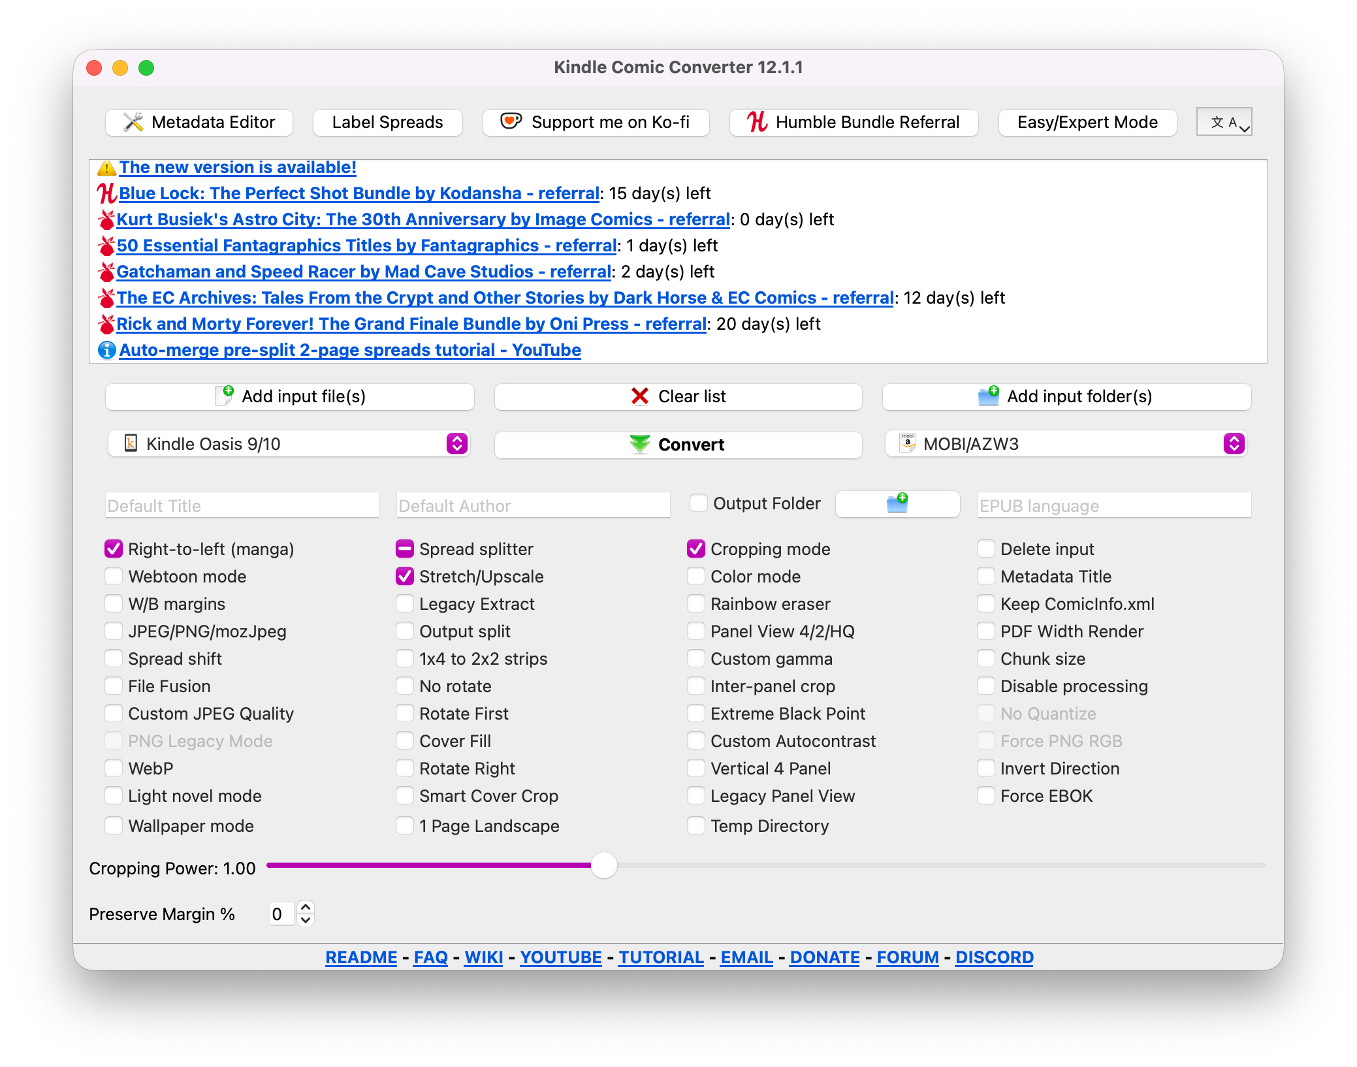This screenshot has height=1067, width=1357.
Task: Enable Webtoon mode checkbox
Action: click(x=114, y=577)
